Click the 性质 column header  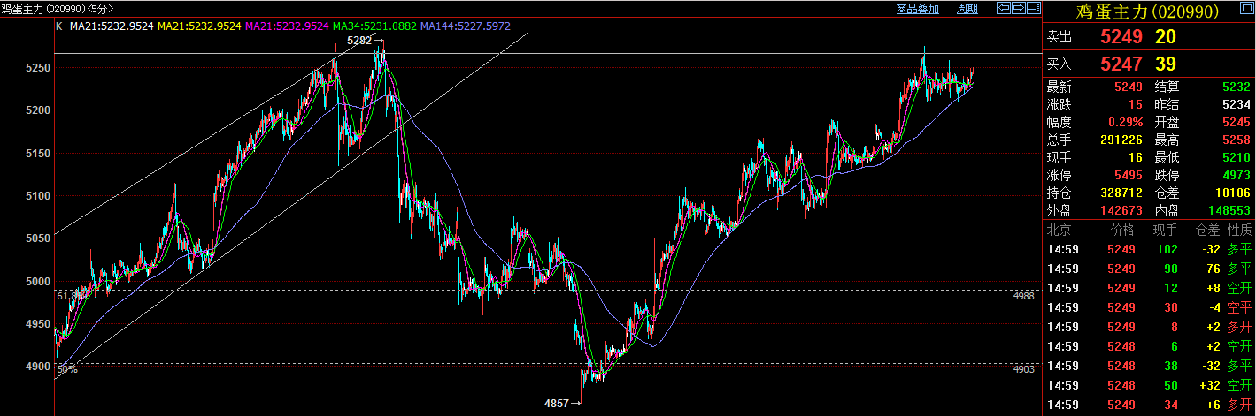click(x=1239, y=230)
